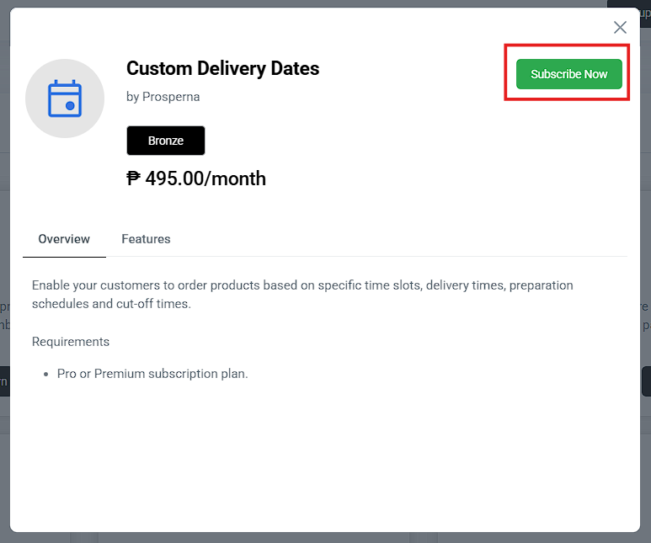This screenshot has height=543, width=651.
Task: Click the blue calendar app icon
Action: coord(65,98)
